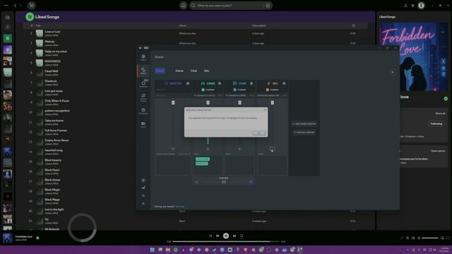Mute the CHAT channel
The height and width of the screenshot is (254, 452).
(239, 149)
